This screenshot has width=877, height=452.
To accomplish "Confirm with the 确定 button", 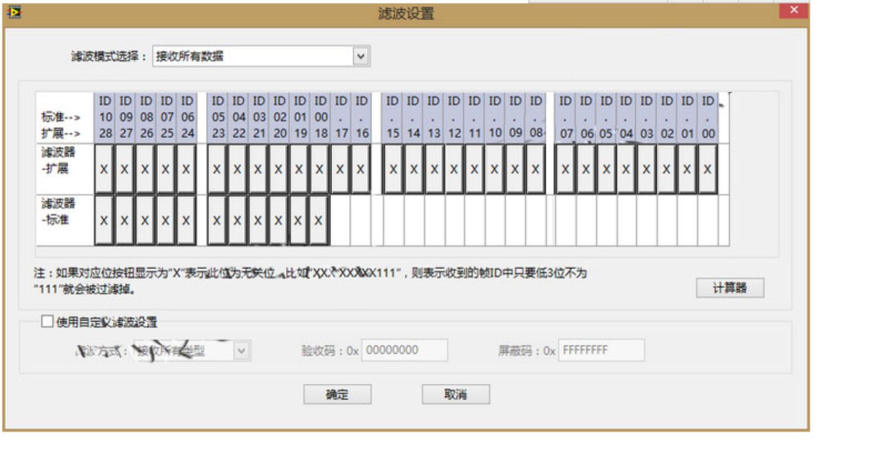I will 337,394.
